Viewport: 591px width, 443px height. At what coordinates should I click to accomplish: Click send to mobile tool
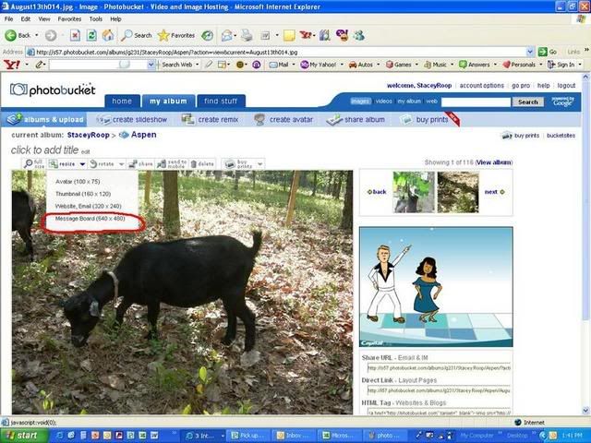point(172,164)
